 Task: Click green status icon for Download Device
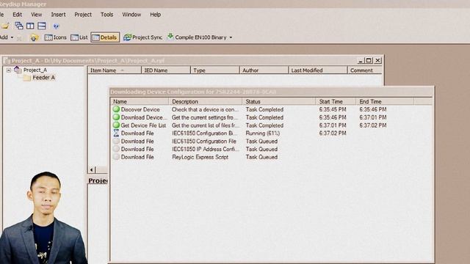coord(116,117)
